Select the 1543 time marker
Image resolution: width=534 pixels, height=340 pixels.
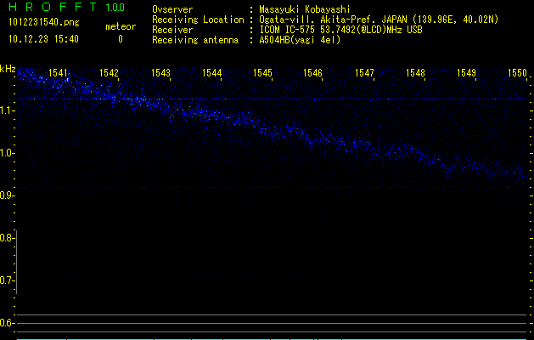tap(160, 74)
